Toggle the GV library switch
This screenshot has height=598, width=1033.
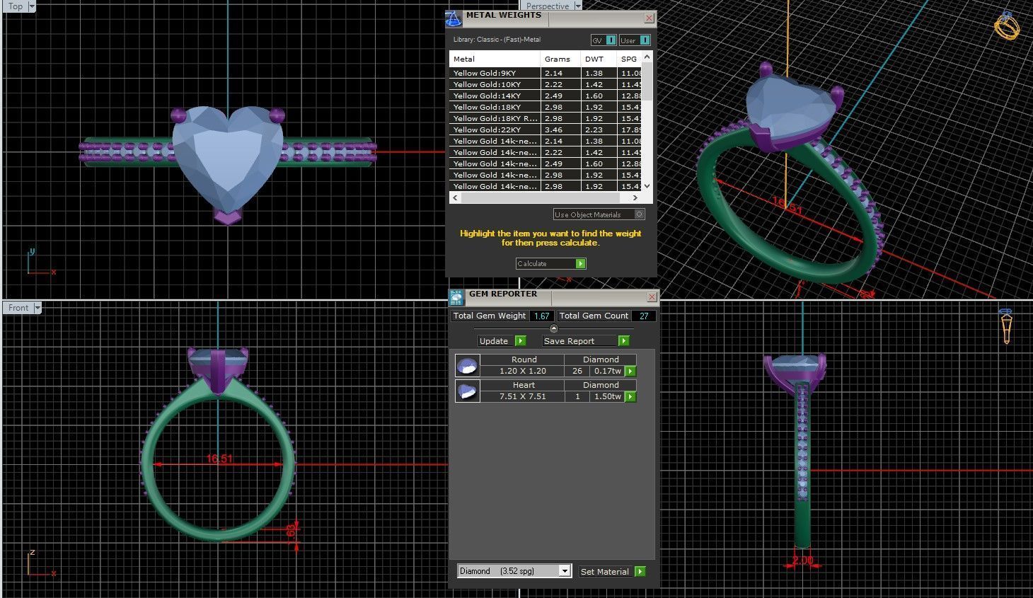point(604,40)
